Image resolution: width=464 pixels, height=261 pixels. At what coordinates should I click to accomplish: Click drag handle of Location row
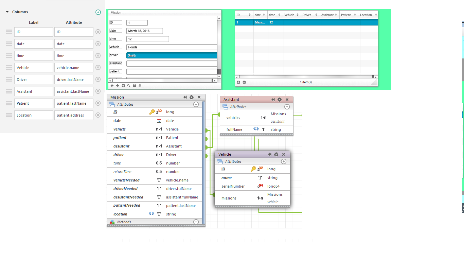(9, 115)
